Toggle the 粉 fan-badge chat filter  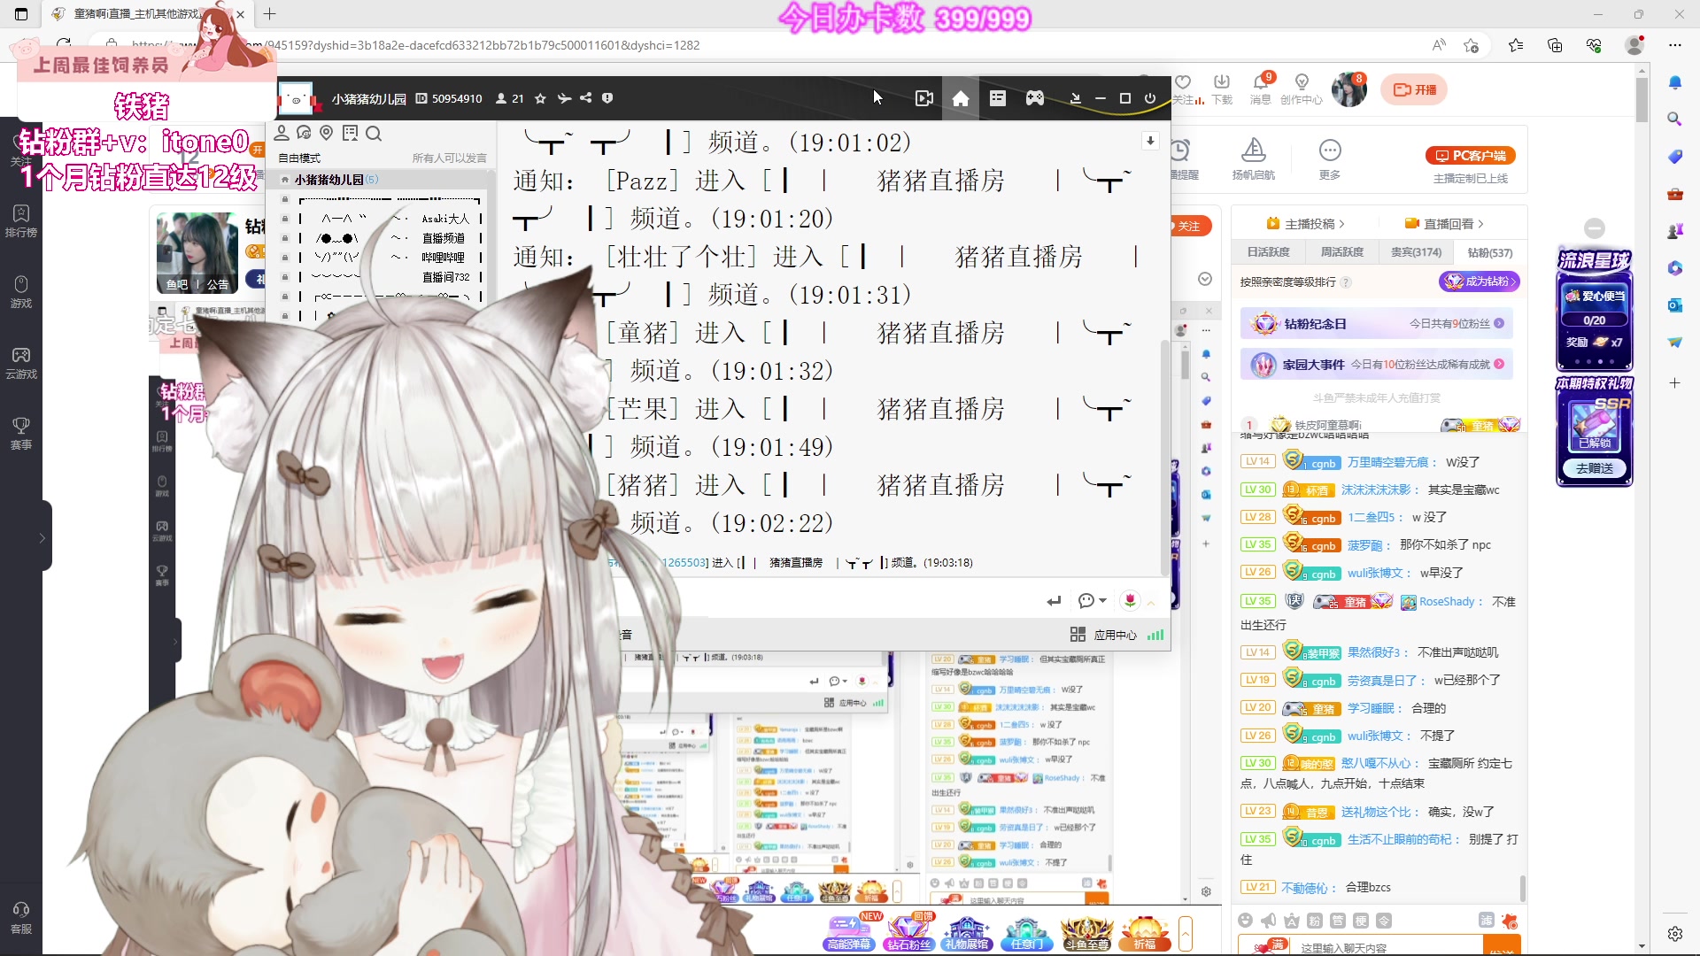1314,921
